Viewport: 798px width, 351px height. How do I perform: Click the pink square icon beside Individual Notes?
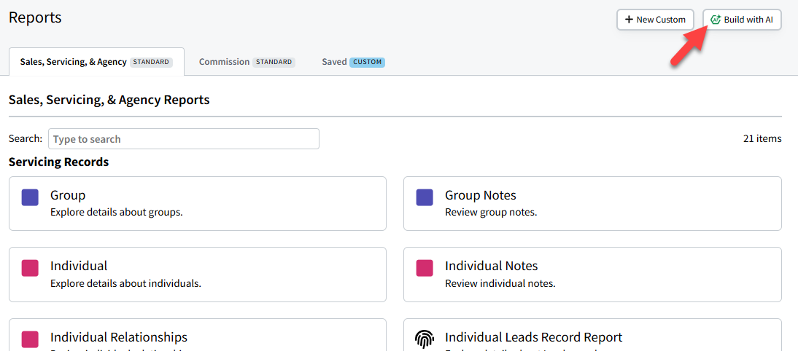point(425,268)
